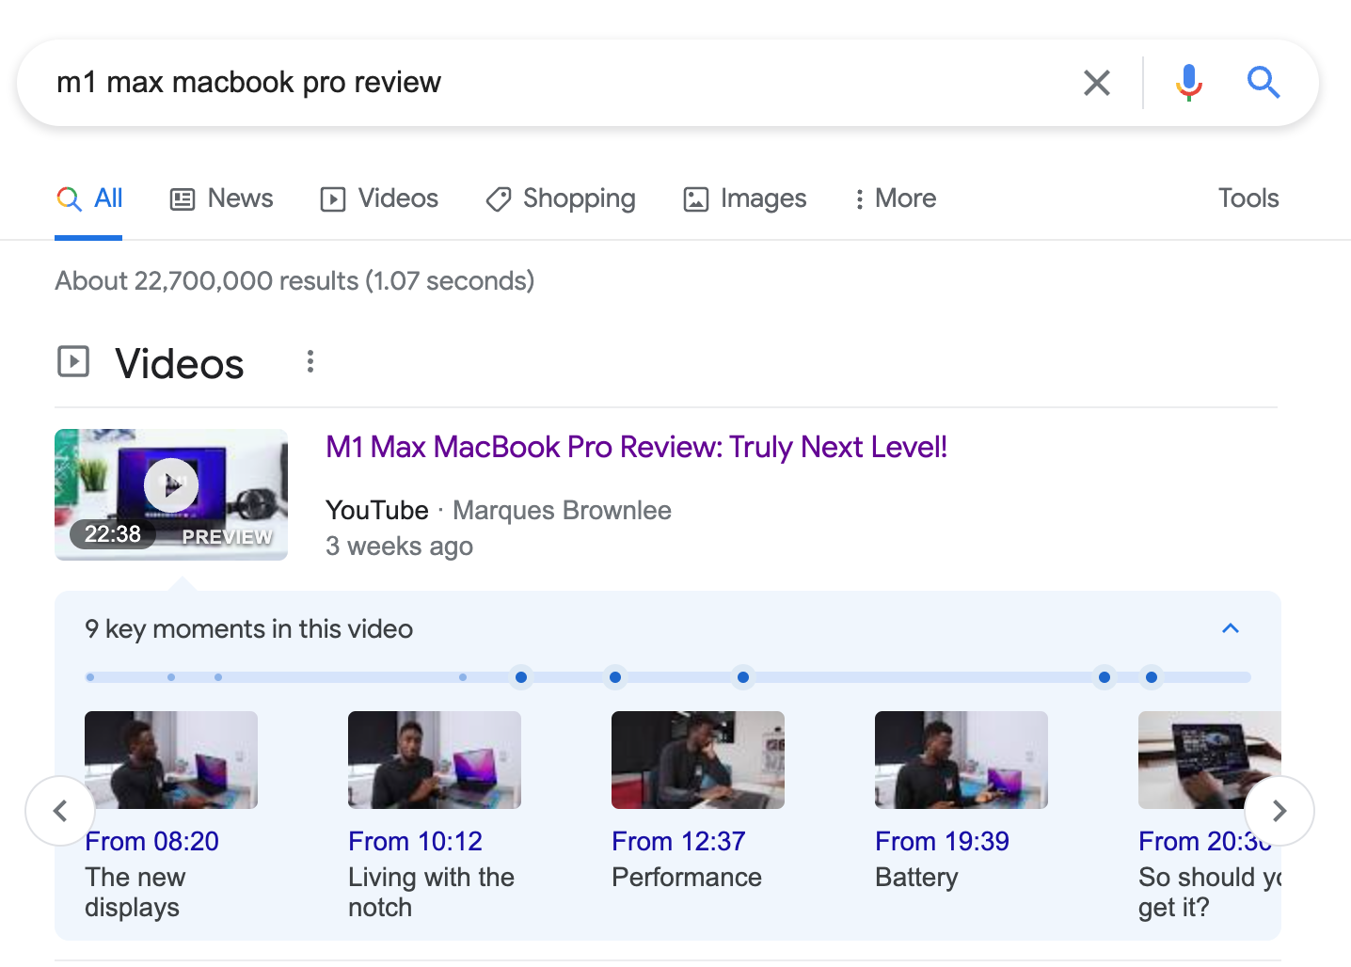The image size is (1351, 967).
Task: Click the 'Battery' moment label
Action: click(916, 878)
